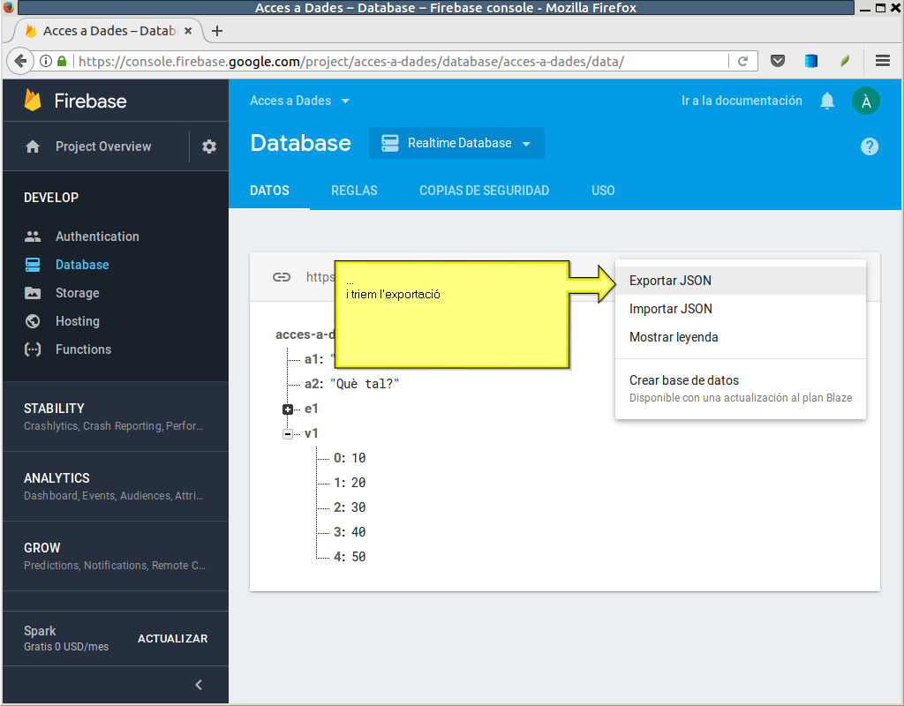Select the v1 entry 4: 50
The image size is (904, 706).
(350, 558)
